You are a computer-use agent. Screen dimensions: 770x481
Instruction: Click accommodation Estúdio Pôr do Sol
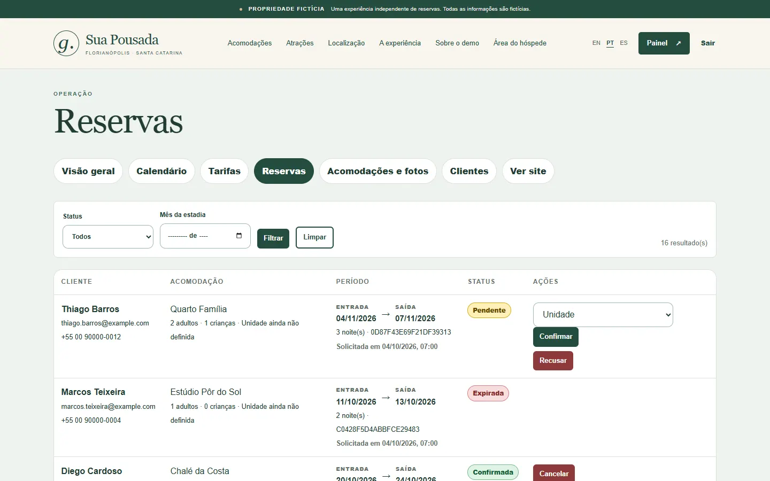coord(206,392)
